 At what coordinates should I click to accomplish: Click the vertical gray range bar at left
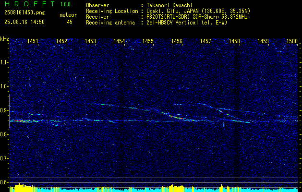click(9, 111)
